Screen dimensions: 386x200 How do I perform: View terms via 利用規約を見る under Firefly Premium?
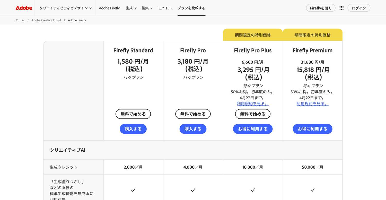pos(312,103)
